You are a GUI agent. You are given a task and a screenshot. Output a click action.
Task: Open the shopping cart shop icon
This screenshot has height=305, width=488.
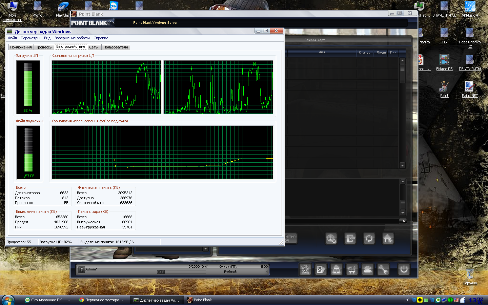click(352, 269)
